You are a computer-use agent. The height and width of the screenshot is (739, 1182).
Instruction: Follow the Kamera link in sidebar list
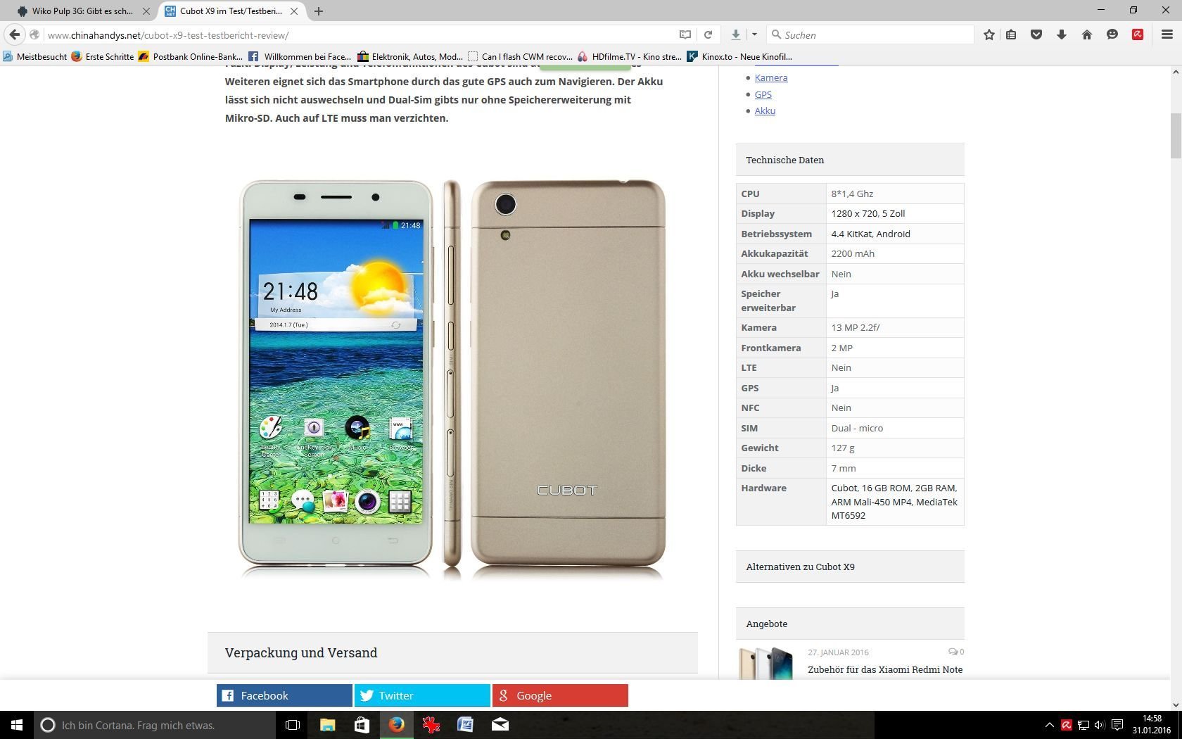point(771,77)
